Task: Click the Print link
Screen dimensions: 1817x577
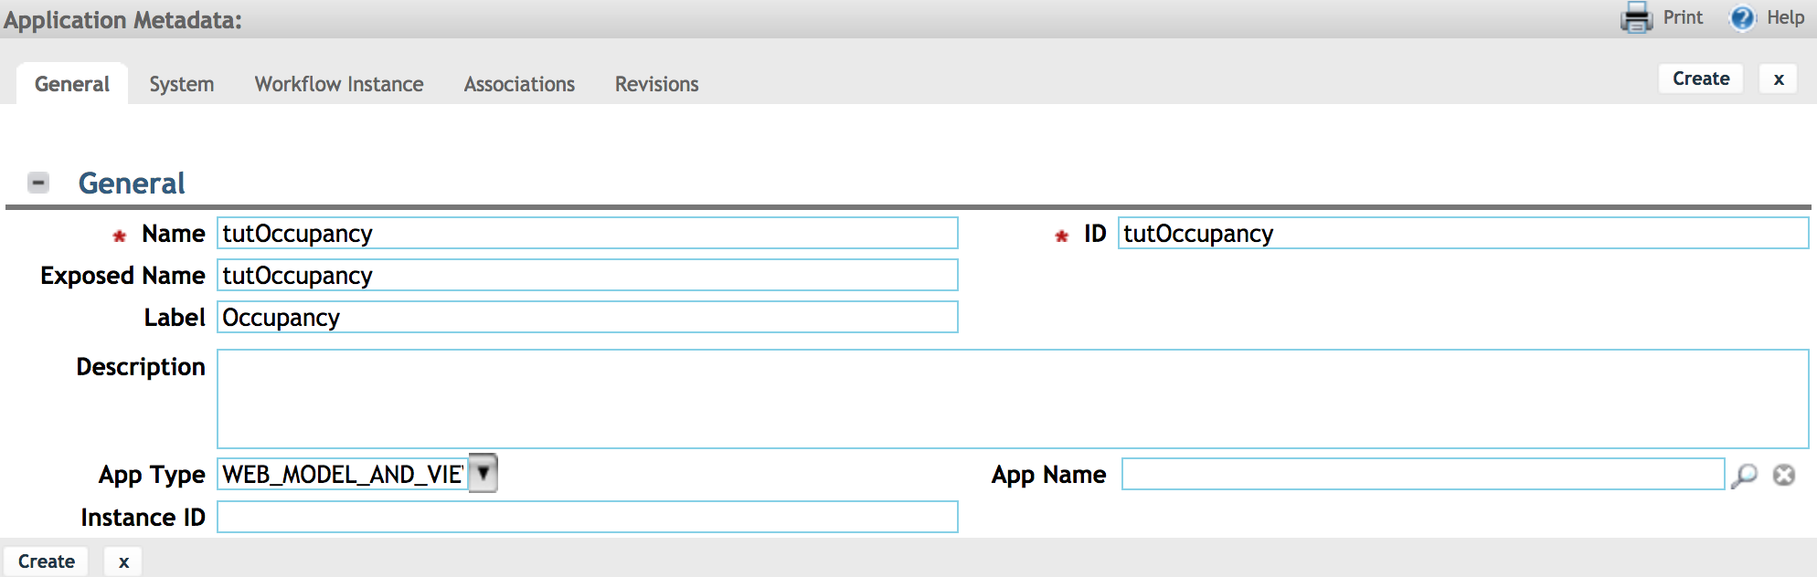Action: [1683, 17]
